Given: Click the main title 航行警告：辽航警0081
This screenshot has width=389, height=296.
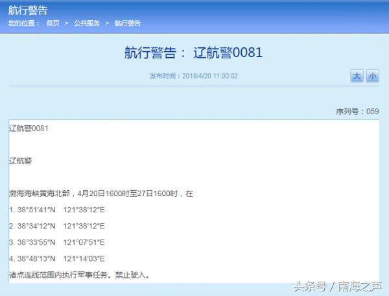Looking at the screenshot, I should 193,53.
